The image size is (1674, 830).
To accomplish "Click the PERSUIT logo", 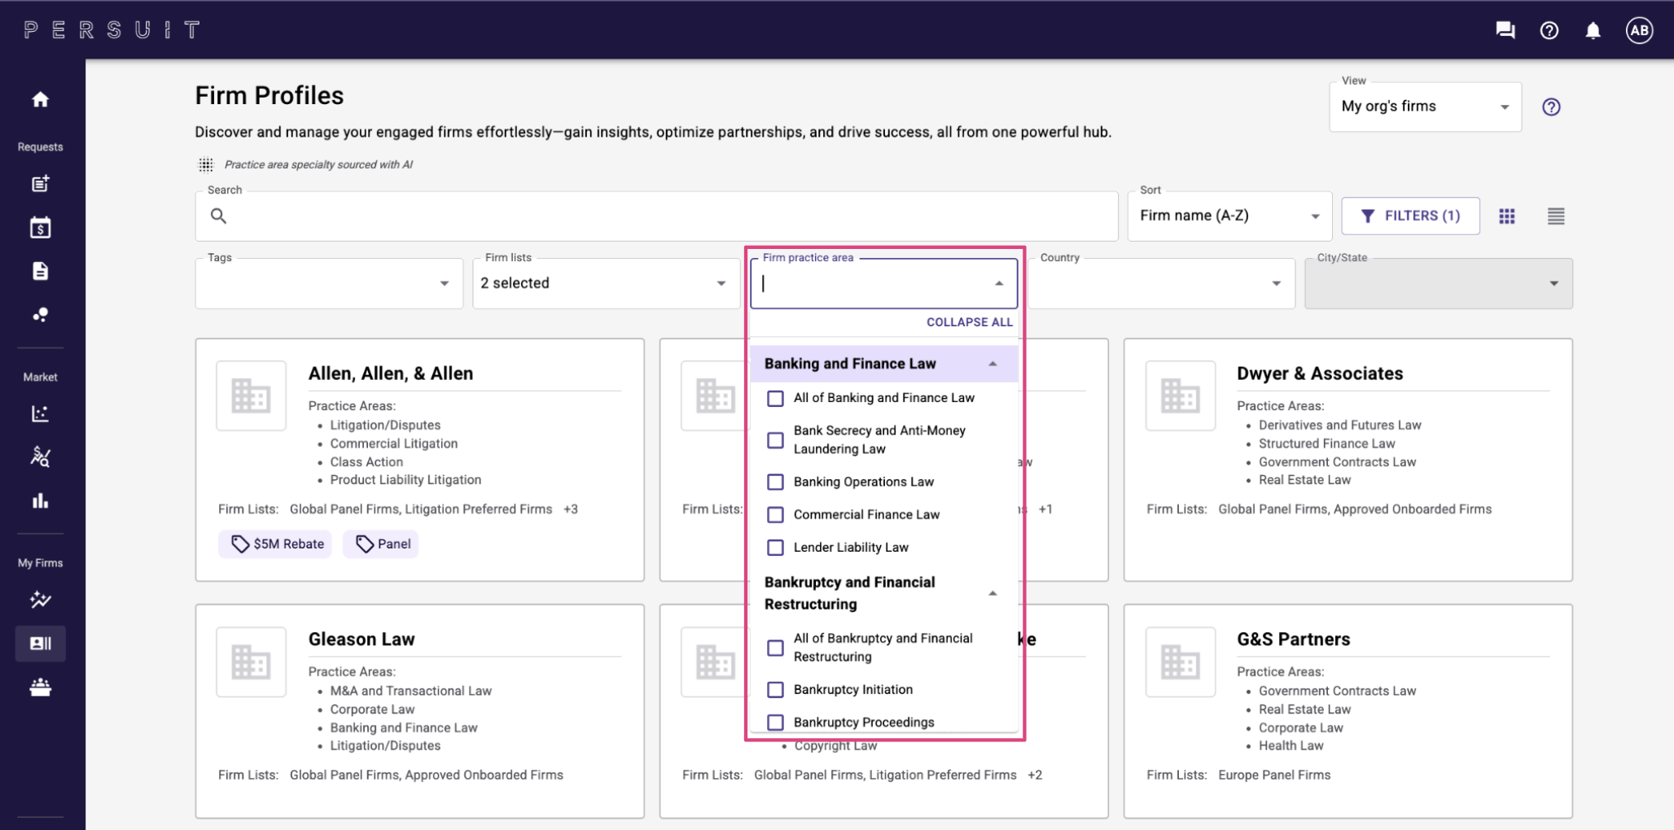I will 112,30.
